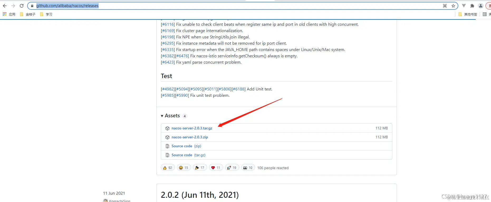Open issue #6295 link

[x=168, y=43]
